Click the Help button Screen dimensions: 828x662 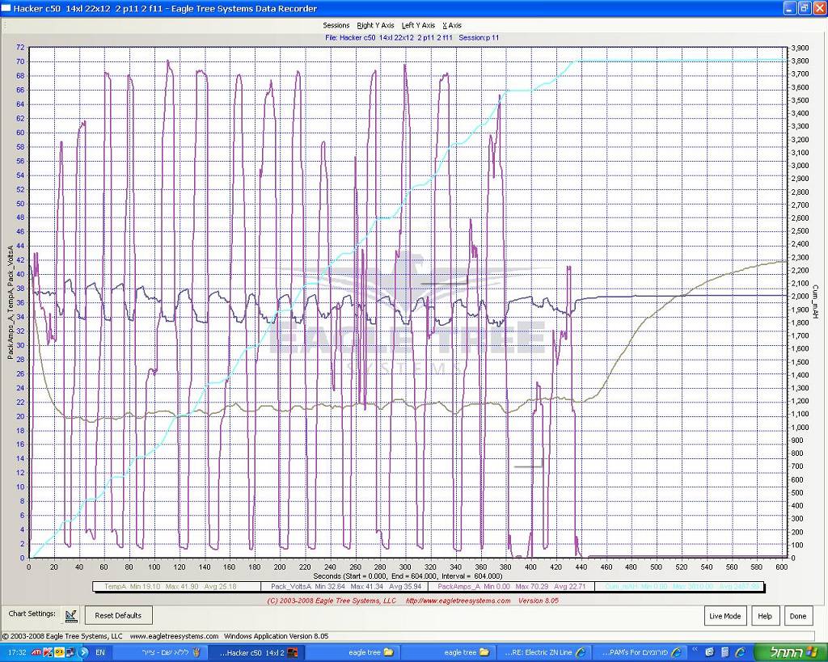764,616
